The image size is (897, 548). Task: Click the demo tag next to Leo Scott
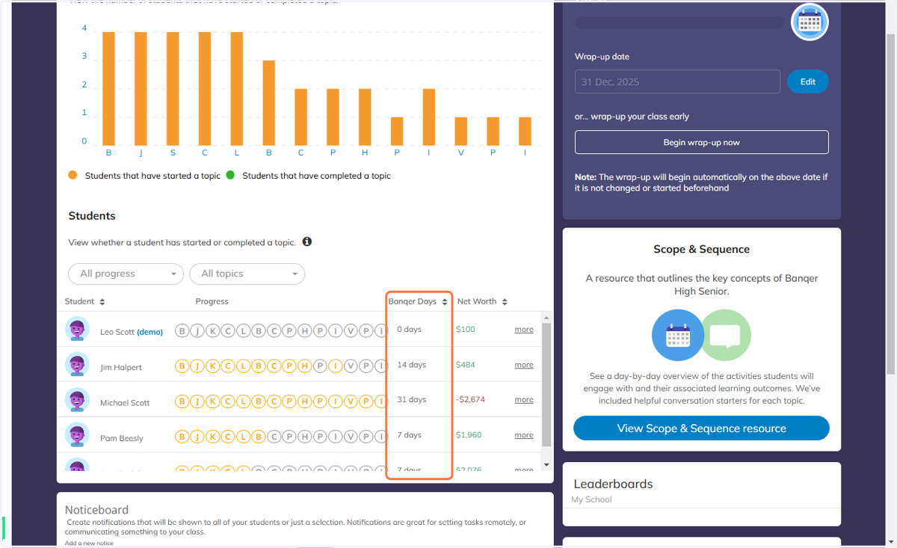coord(149,332)
